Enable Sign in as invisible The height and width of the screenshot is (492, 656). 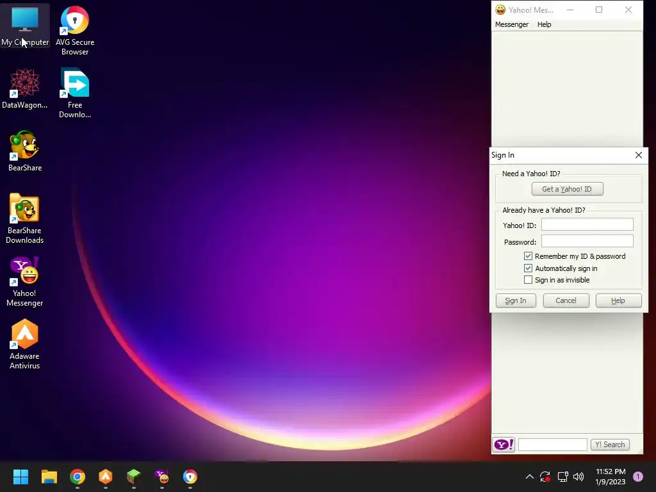(528, 280)
